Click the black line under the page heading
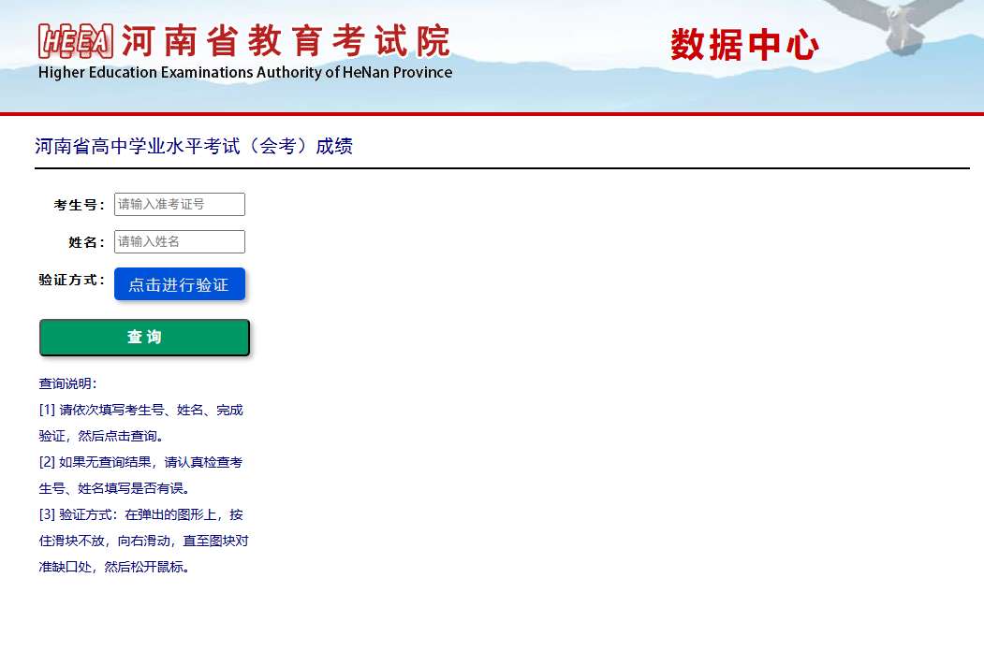 click(502, 168)
